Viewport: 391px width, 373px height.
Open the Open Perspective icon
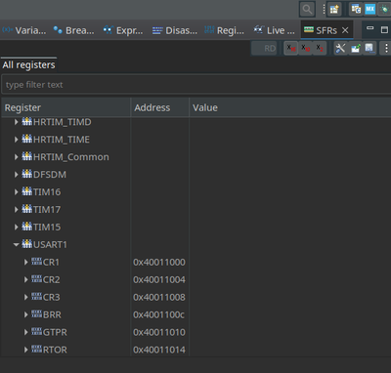[x=334, y=9]
